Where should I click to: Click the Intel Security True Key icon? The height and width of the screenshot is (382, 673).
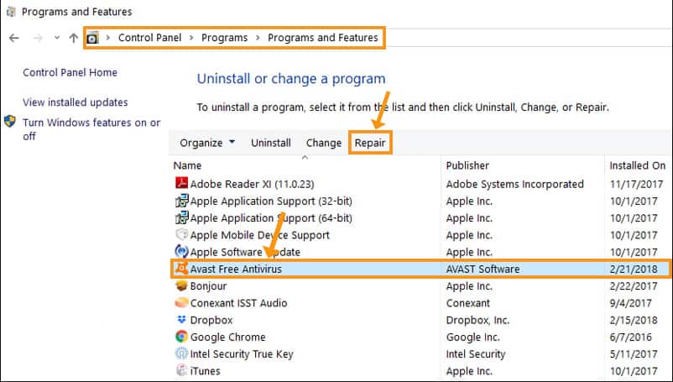(181, 353)
